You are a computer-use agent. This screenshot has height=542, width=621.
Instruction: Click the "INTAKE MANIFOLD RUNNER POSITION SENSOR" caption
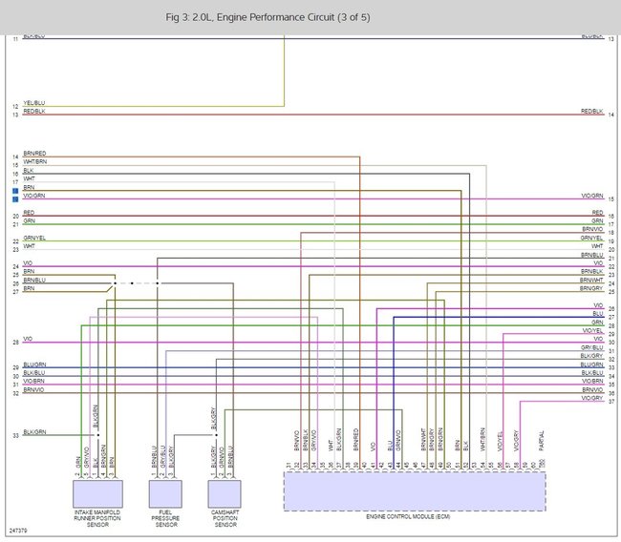97,518
